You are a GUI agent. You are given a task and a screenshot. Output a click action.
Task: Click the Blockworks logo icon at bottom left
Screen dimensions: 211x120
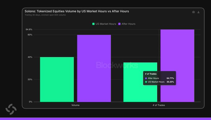(11, 109)
